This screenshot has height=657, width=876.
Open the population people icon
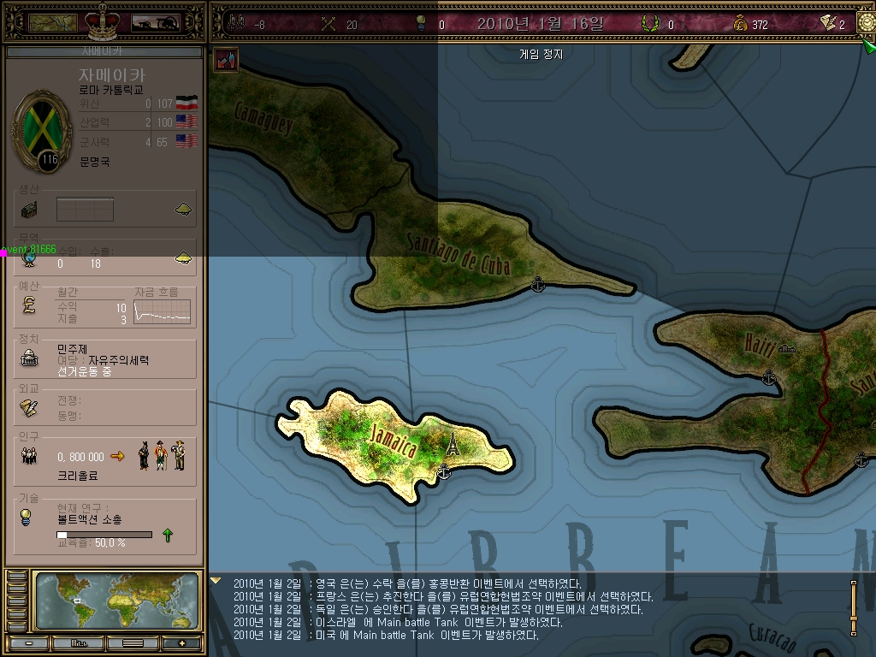click(x=29, y=456)
